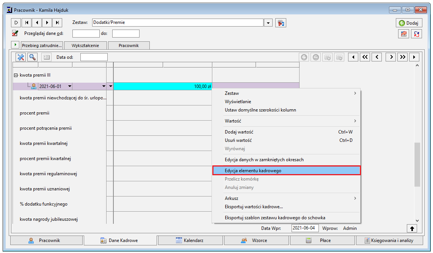Choose Wyświetlanie from context menu
Image resolution: width=433 pixels, height=253 pixels.
pyautogui.click(x=286, y=102)
